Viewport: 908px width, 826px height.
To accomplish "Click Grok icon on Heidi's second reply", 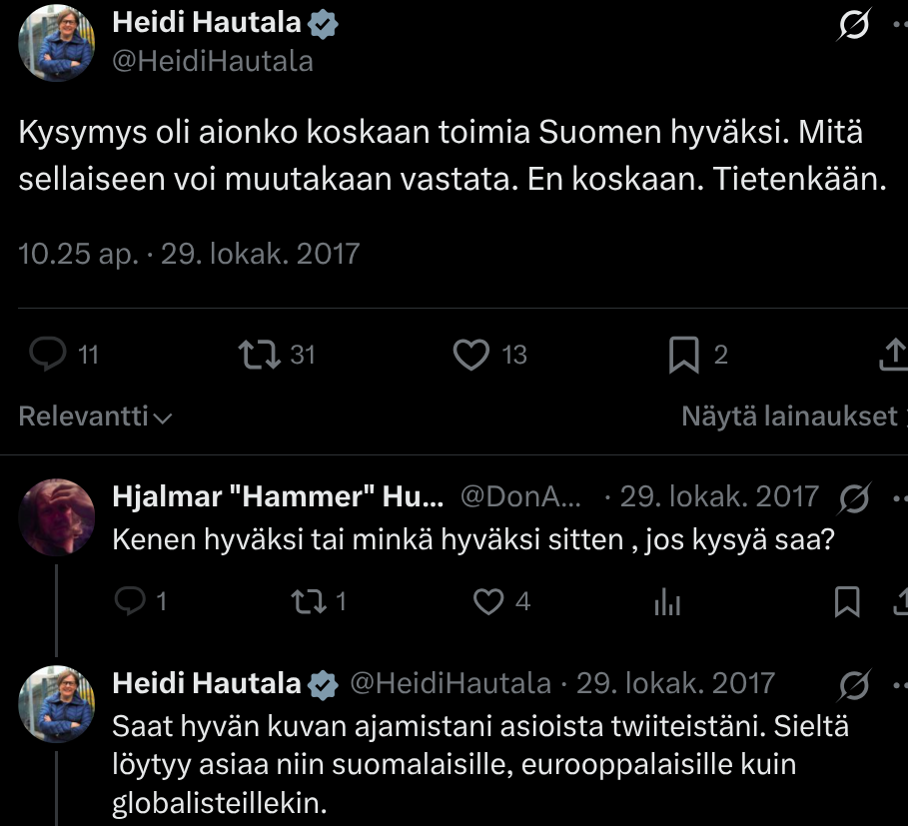I will [854, 683].
